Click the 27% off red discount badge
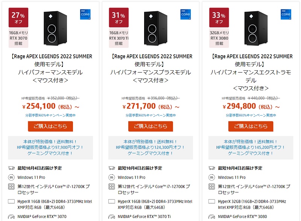This screenshot has height=221, width=301. (x=18, y=17)
